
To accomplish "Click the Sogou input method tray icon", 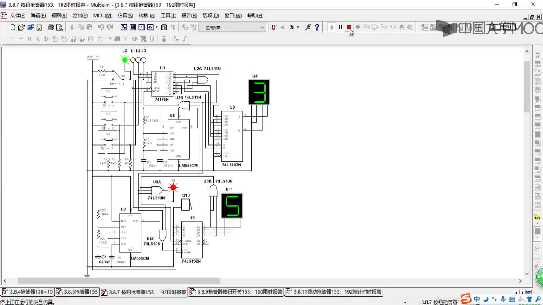I will point(466,299).
